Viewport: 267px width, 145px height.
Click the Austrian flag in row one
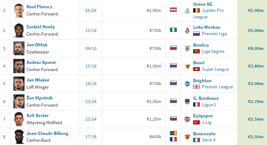(x=173, y=10)
